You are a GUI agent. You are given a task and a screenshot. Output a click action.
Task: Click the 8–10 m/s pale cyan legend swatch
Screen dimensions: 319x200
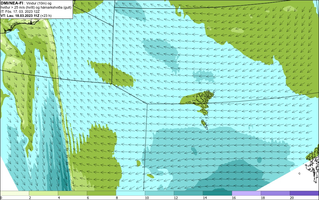coord(130,193)
